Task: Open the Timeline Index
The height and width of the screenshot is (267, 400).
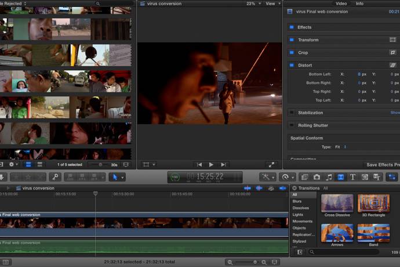Action: pyautogui.click(x=6, y=262)
